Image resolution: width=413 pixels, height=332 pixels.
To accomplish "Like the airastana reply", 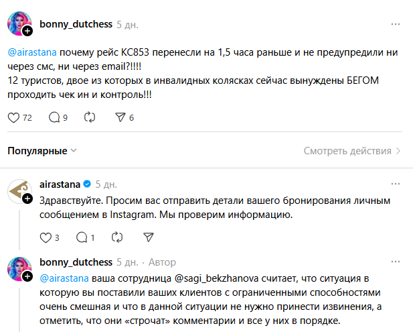I will pos(46,237).
